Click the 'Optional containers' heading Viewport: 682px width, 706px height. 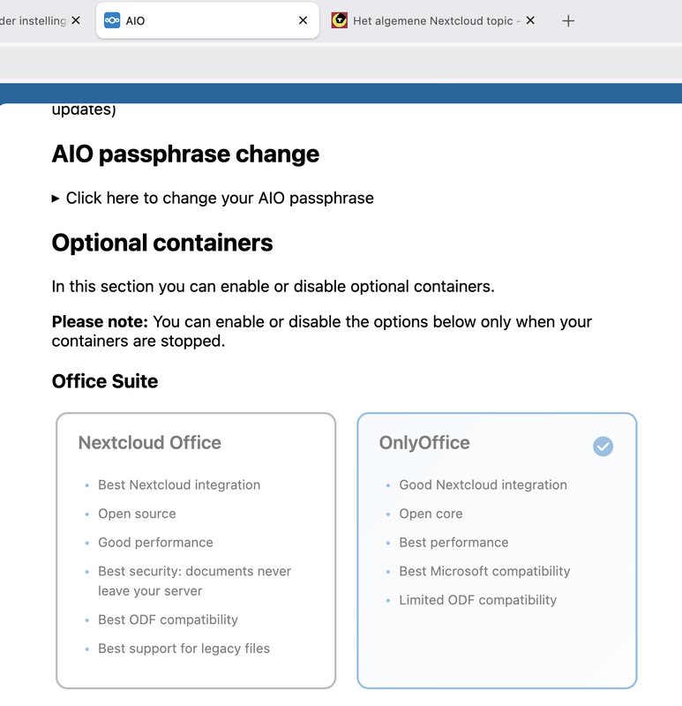pyautogui.click(x=162, y=243)
